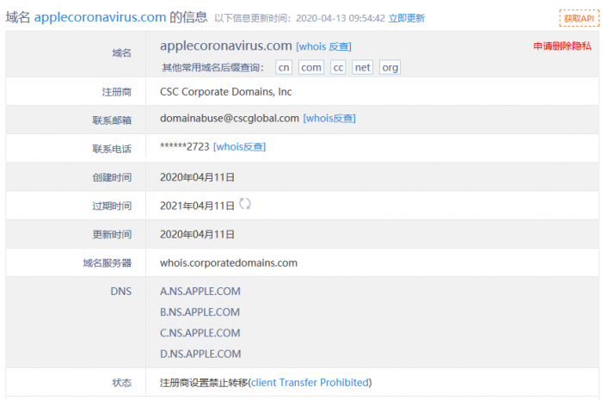Open whois反查 link beside phone number
602x400 pixels.
[240, 146]
